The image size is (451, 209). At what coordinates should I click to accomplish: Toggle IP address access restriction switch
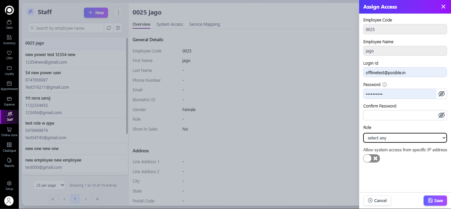coord(372,159)
